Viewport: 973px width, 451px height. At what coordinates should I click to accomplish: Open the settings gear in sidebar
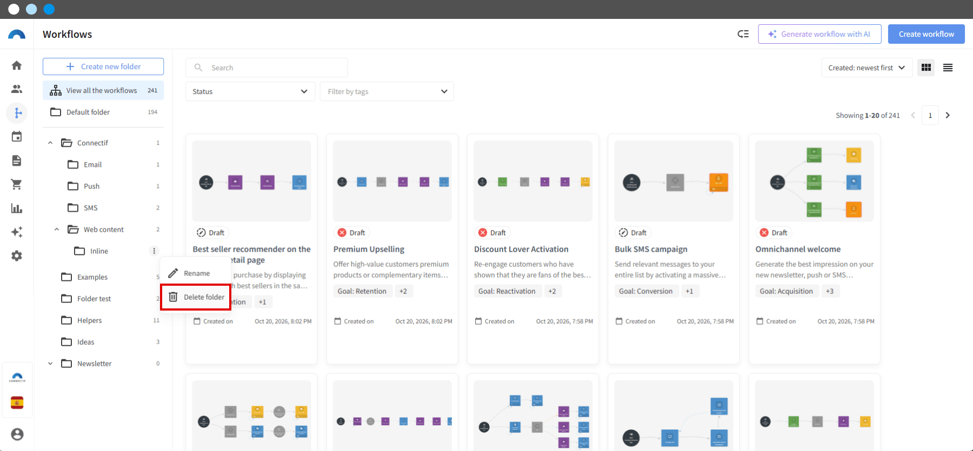pos(17,255)
